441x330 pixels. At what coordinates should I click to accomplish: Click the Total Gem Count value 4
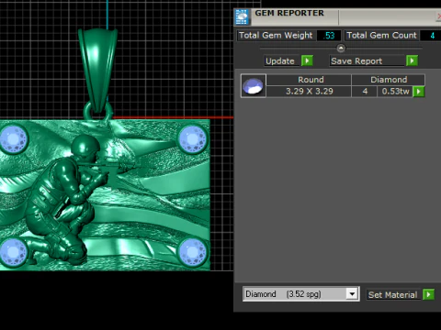tap(432, 36)
